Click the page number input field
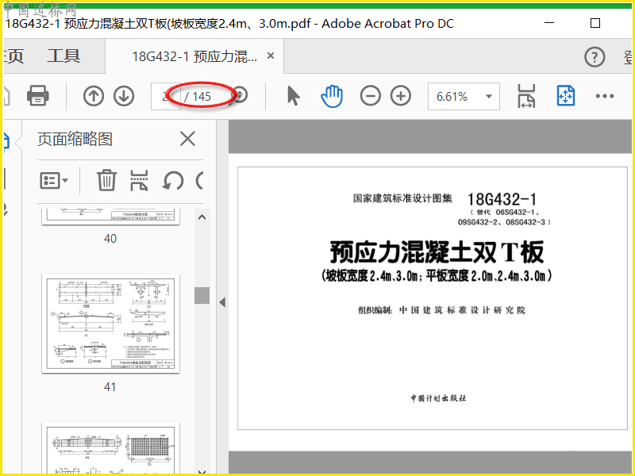This screenshot has width=635, height=476. click(166, 96)
